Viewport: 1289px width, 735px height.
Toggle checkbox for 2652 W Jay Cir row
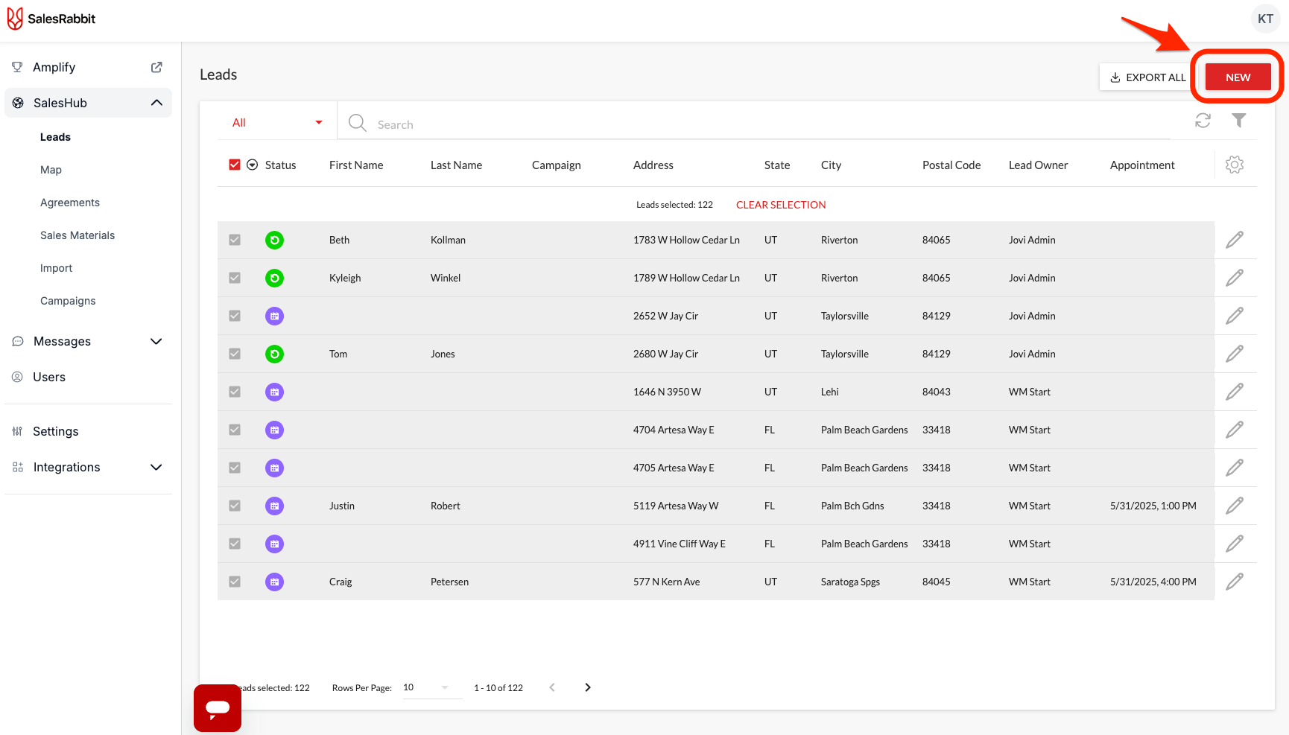pyautogui.click(x=235, y=316)
